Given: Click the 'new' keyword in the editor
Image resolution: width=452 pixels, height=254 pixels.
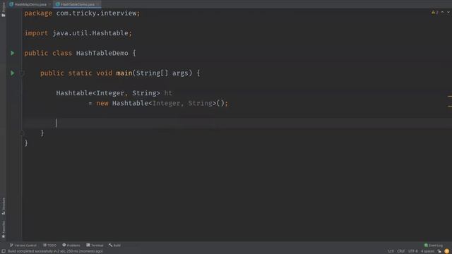Looking at the screenshot, I should 102,103.
